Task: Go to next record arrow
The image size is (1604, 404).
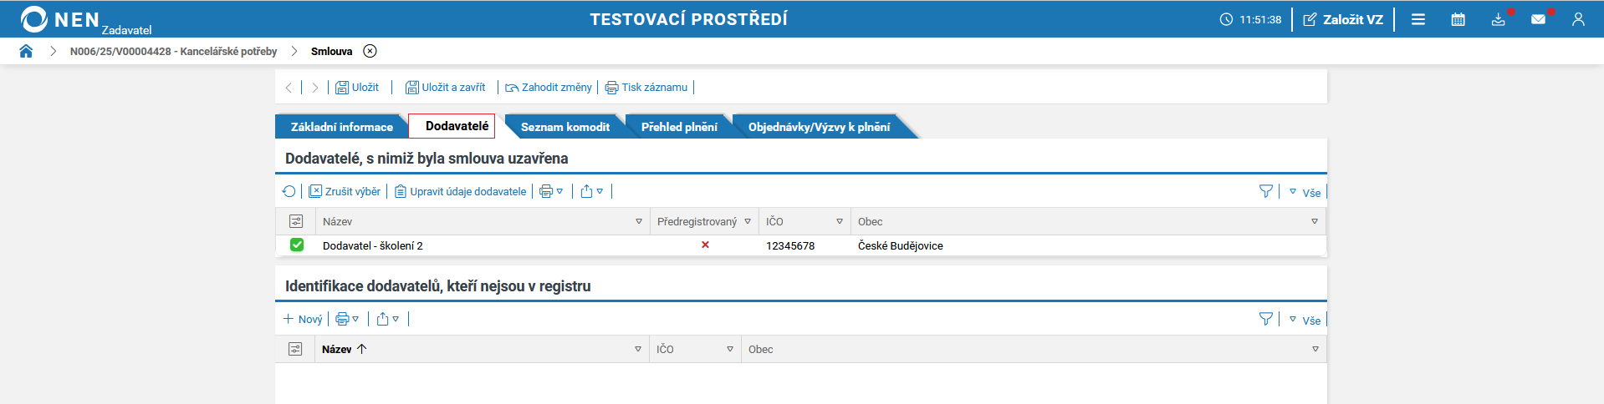Action: click(x=314, y=87)
